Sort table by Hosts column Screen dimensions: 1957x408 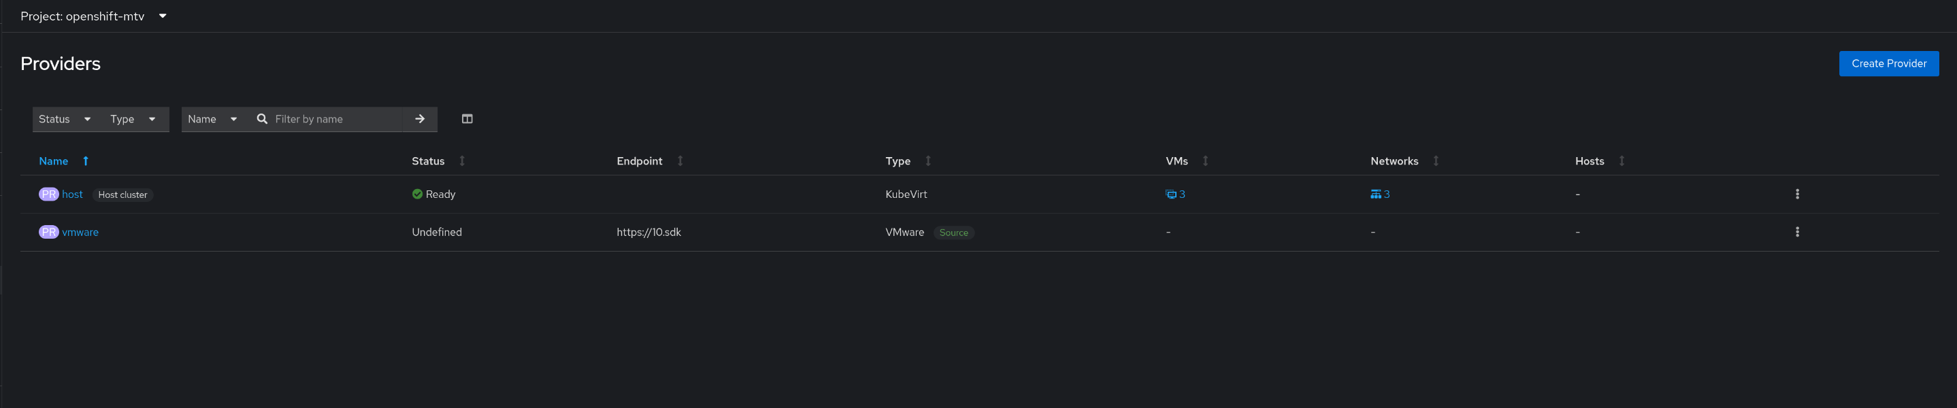pos(1622,161)
